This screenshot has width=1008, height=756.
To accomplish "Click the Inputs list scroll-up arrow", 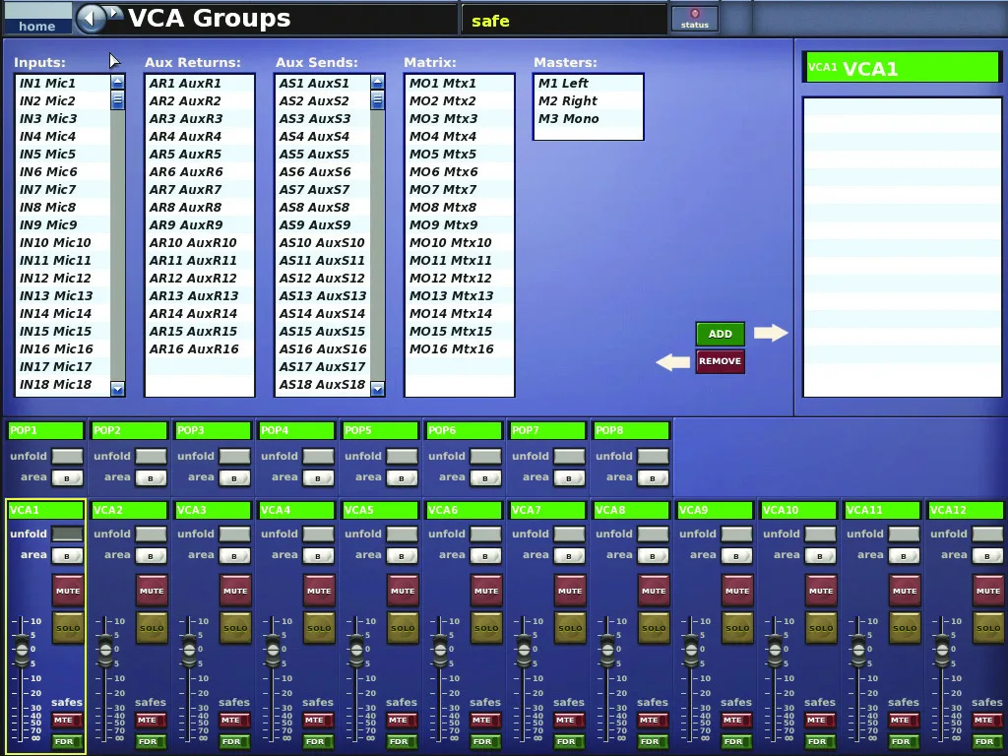I will pos(117,83).
